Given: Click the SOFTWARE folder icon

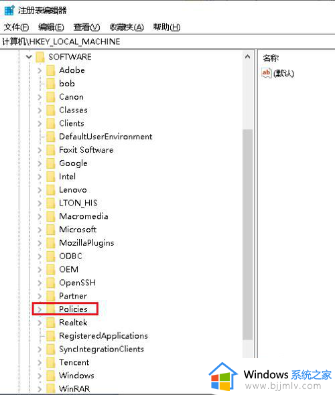Looking at the screenshot, I should (40, 57).
